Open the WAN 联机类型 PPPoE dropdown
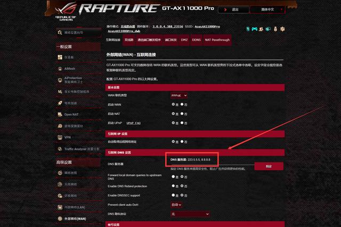The image size is (341, 227). [x=179, y=96]
